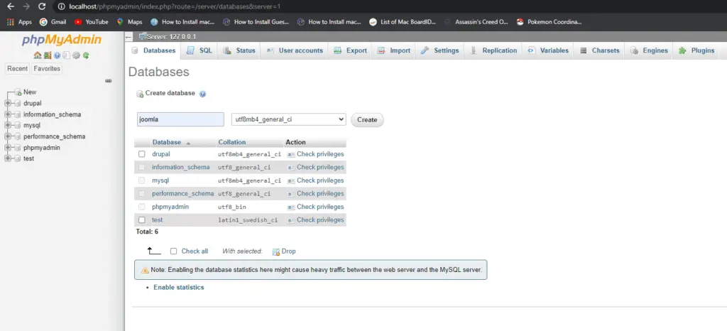Click the browser address bar URL

pyautogui.click(x=175, y=7)
